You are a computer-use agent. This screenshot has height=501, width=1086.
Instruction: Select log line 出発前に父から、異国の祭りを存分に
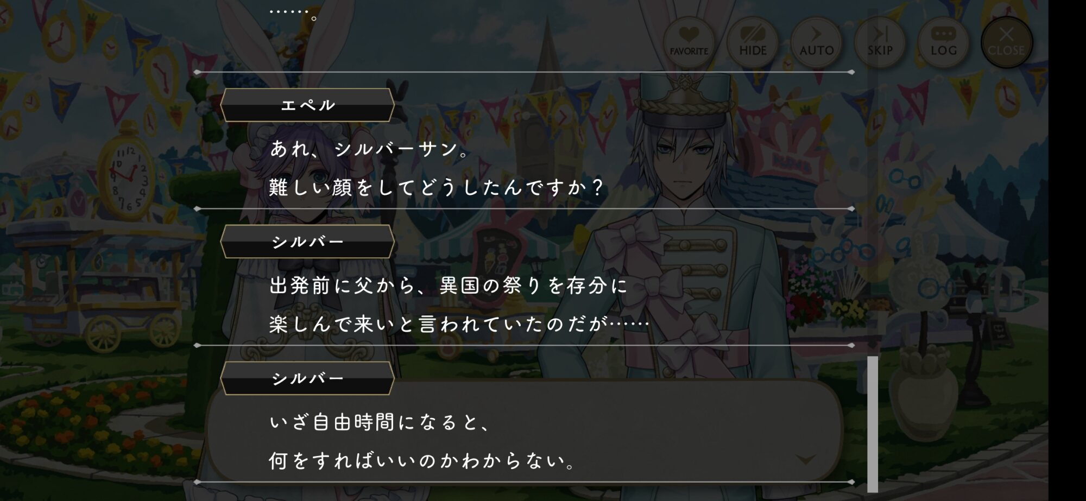coord(449,285)
